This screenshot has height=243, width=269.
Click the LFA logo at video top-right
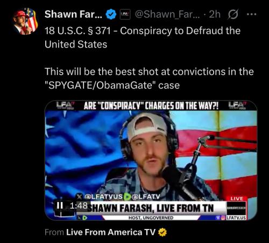click(x=237, y=106)
